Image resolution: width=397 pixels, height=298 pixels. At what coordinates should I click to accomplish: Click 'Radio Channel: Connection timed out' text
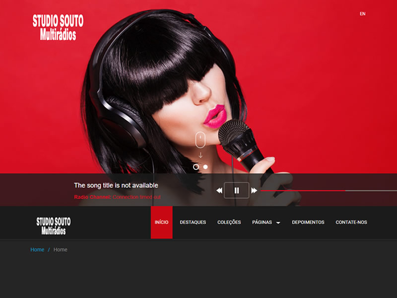[x=118, y=197]
